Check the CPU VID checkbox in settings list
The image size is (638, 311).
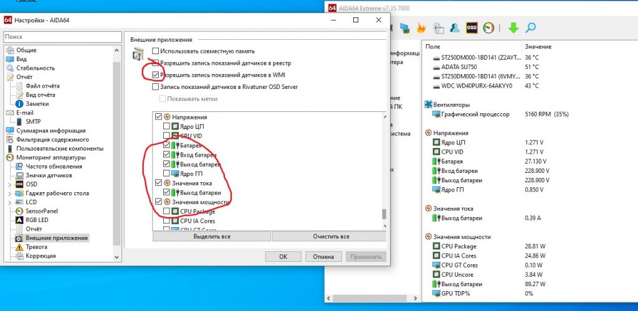[x=166, y=136]
